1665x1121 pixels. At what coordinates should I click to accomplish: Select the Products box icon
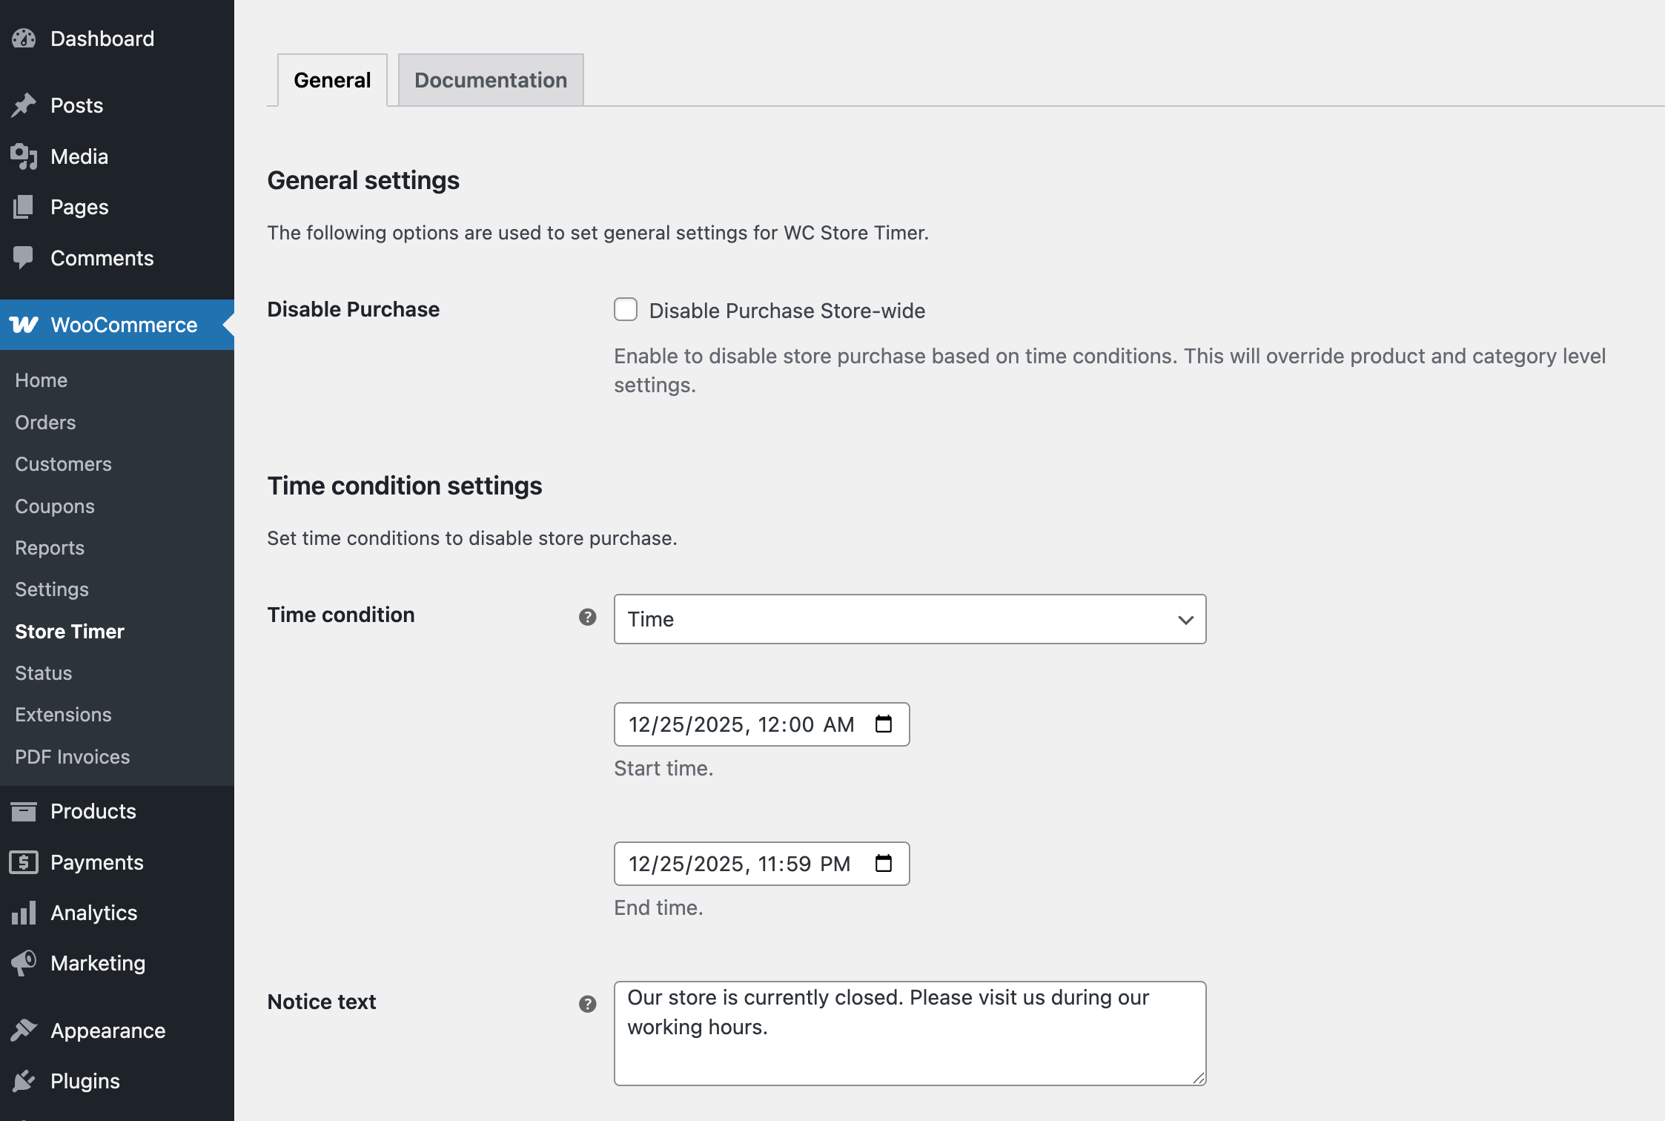23,810
